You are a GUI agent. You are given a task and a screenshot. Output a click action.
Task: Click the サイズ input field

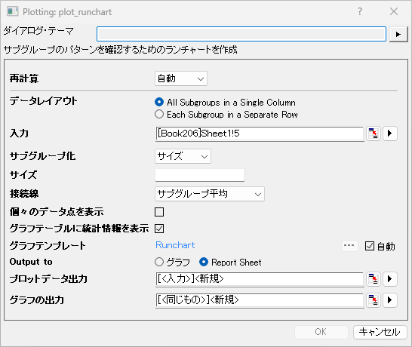[x=200, y=175]
